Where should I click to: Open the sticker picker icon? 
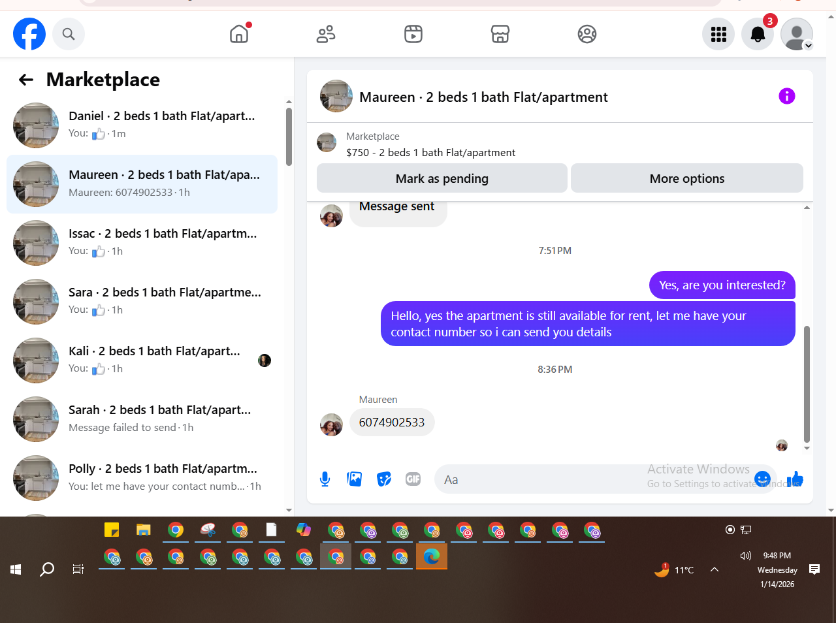coord(384,479)
